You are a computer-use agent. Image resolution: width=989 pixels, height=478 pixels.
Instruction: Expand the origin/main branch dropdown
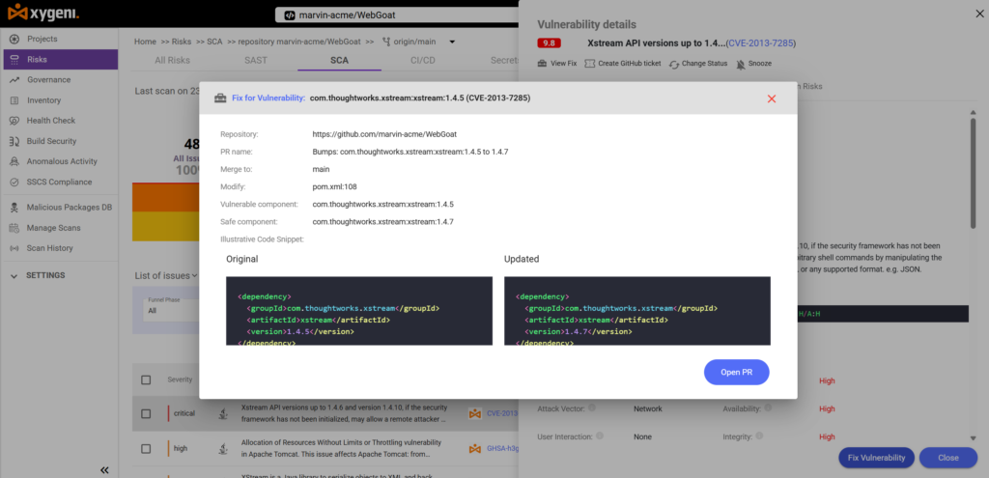click(452, 42)
